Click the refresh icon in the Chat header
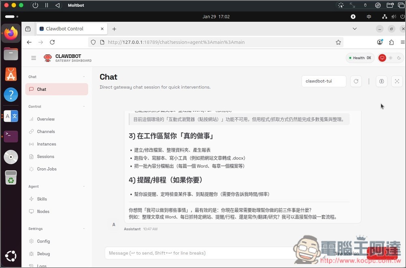Screen dimensions: 406x268 click(356, 81)
